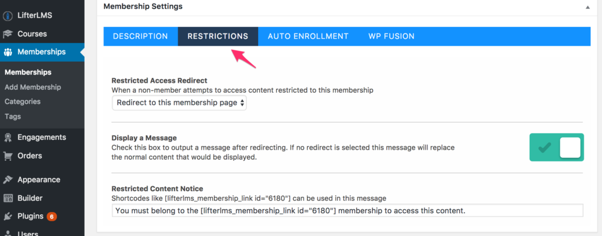The image size is (602, 236).
Task: Open Appearance via paintbrush icon
Action: pyautogui.click(x=7, y=180)
